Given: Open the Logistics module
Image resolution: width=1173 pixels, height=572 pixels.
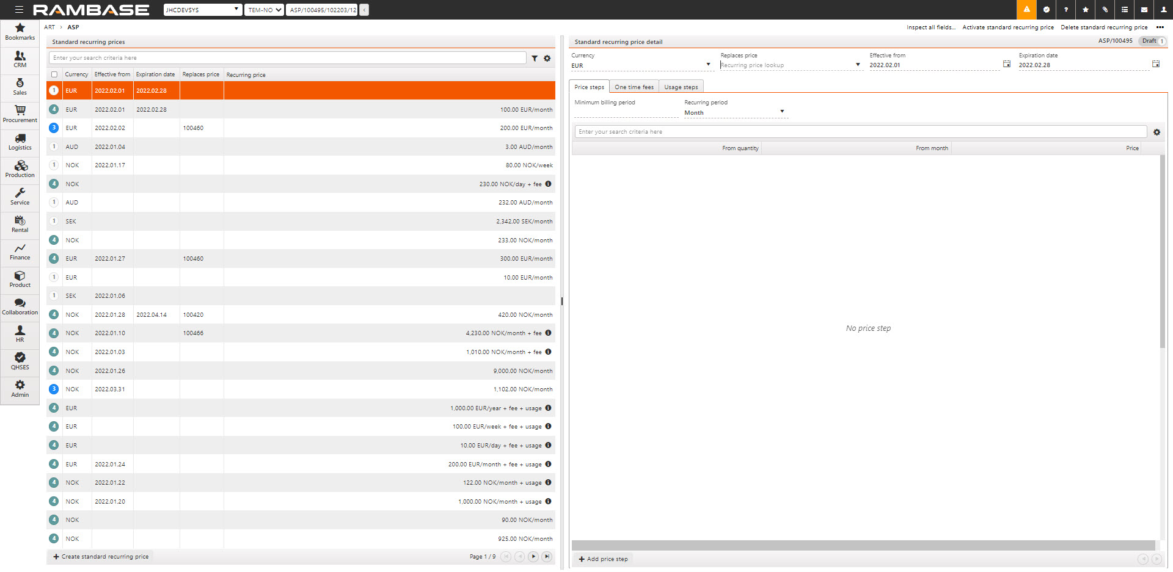Looking at the screenshot, I should pyautogui.click(x=20, y=142).
